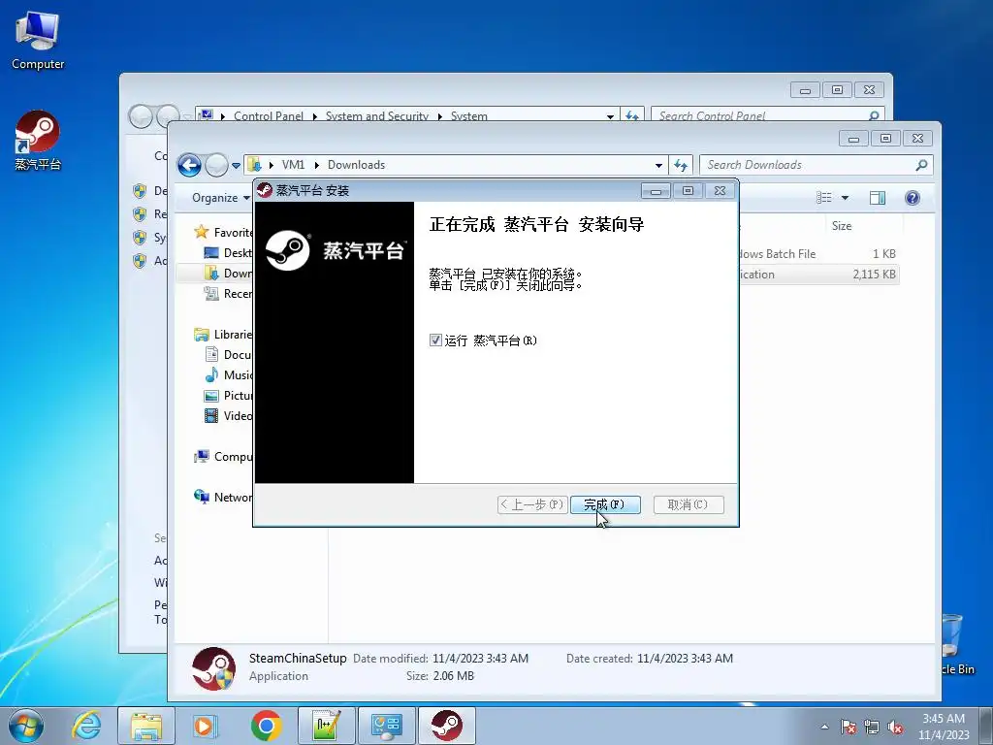The height and width of the screenshot is (745, 993).
Task: Uncheck the 运行 蒸汽平台 checkbox
Action: pos(435,340)
